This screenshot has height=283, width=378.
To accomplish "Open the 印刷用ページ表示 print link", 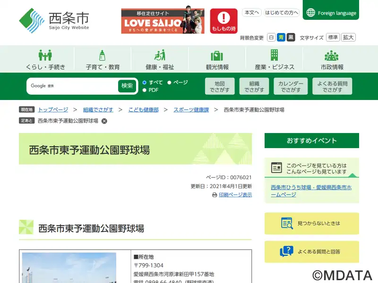I will click(235, 194).
